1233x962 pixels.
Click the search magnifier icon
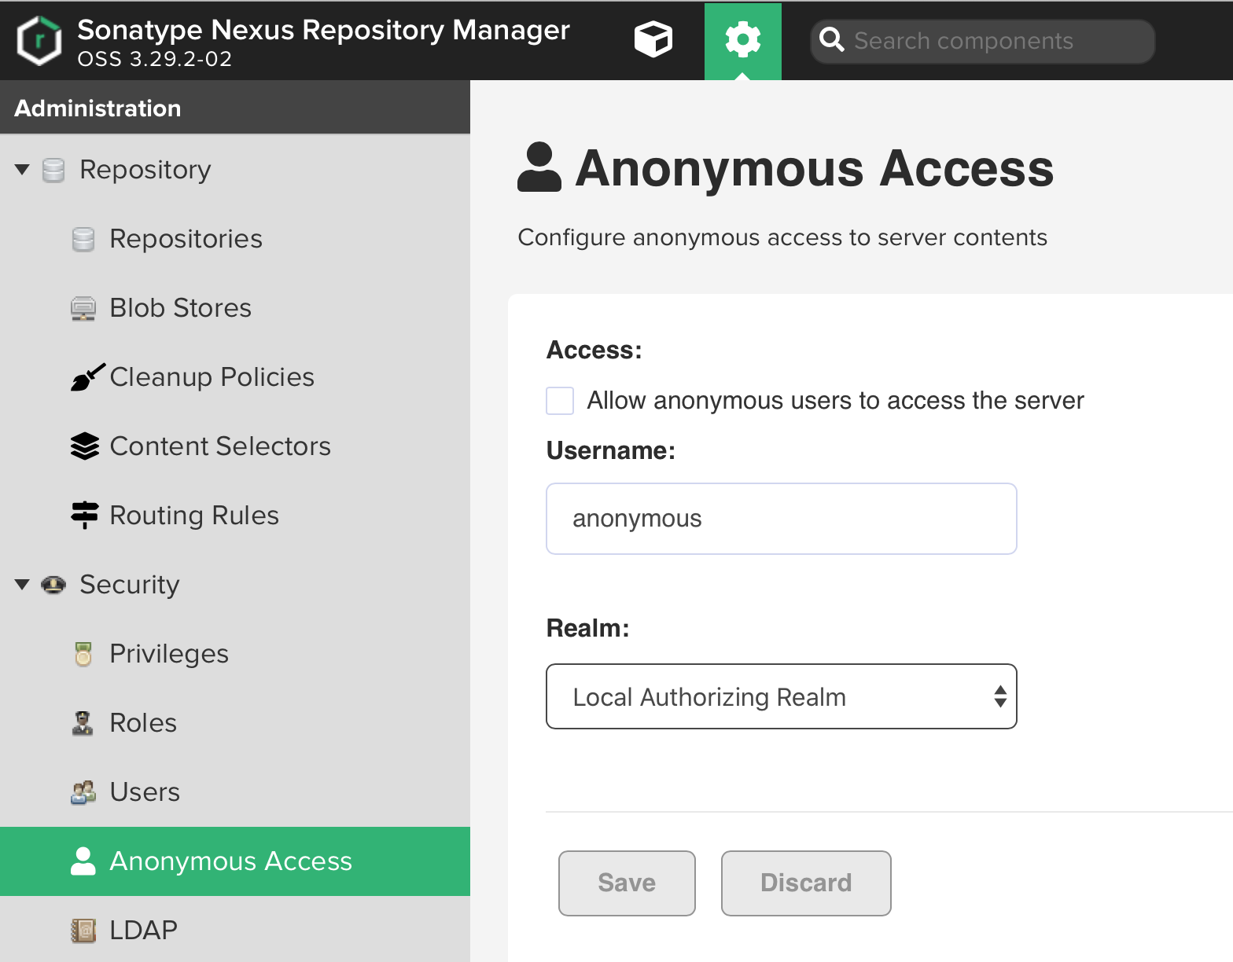coord(832,40)
